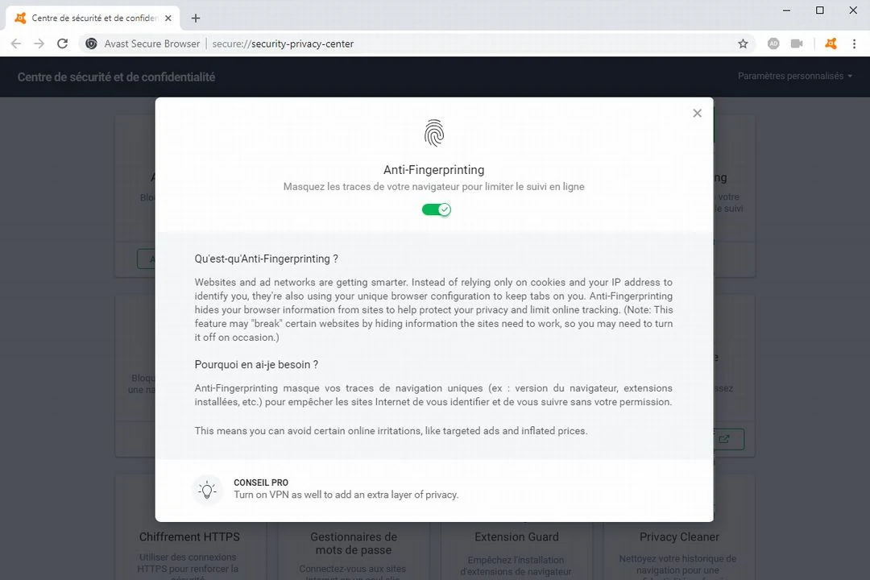This screenshot has height=580, width=870.
Task: Click the Extension Guard card title
Action: [516, 536]
